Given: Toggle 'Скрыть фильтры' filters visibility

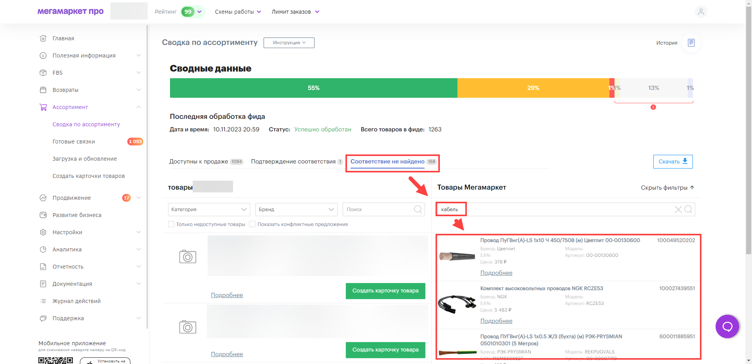Looking at the screenshot, I should point(667,188).
